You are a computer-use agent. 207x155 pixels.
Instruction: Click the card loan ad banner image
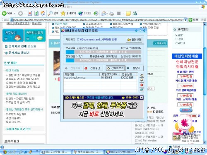click(x=103, y=109)
